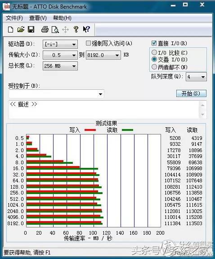Click the ATTO app icon in title bar
The width and height of the screenshot is (215, 259).
point(7,6)
